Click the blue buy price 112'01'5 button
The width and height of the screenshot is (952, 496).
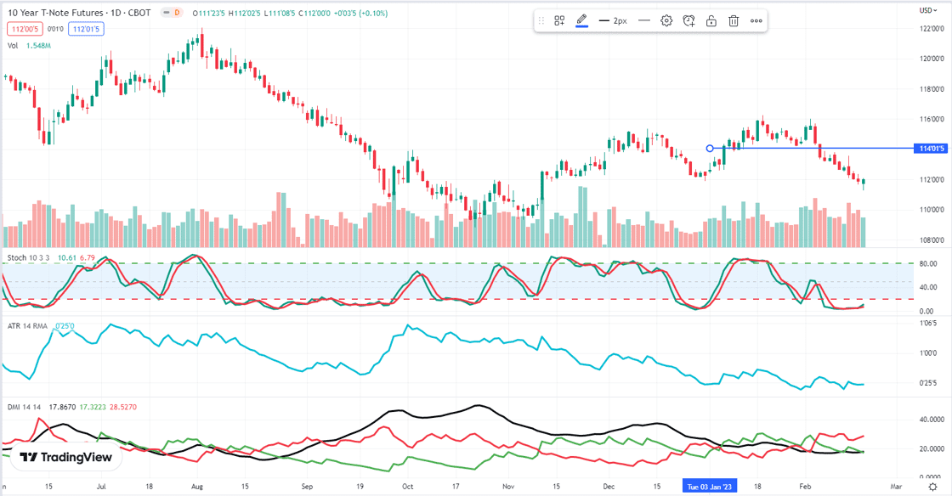pos(86,29)
